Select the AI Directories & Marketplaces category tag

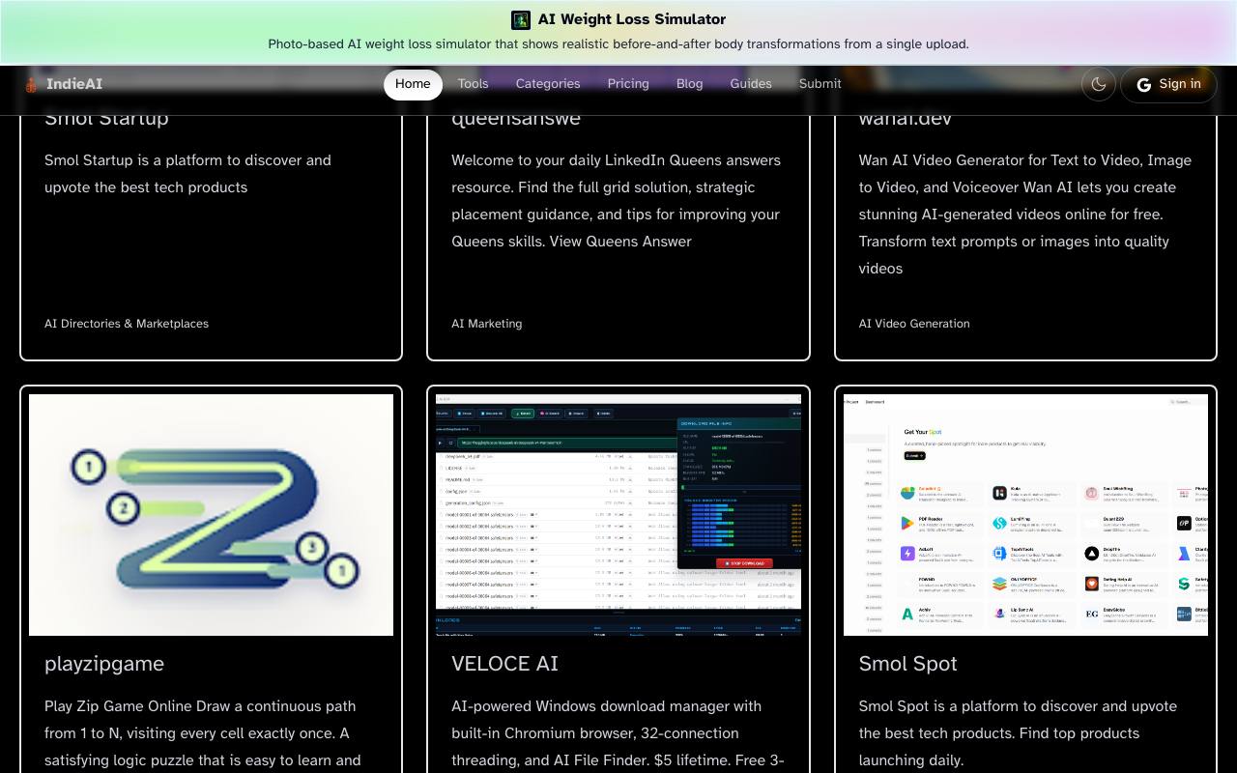(x=127, y=324)
